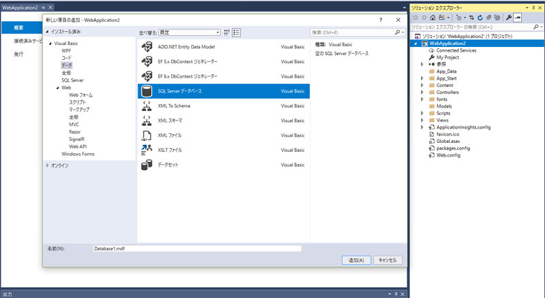545x298 pixels.
Task: Open Properties wrench icon in Solution Explorer
Action: [508, 18]
